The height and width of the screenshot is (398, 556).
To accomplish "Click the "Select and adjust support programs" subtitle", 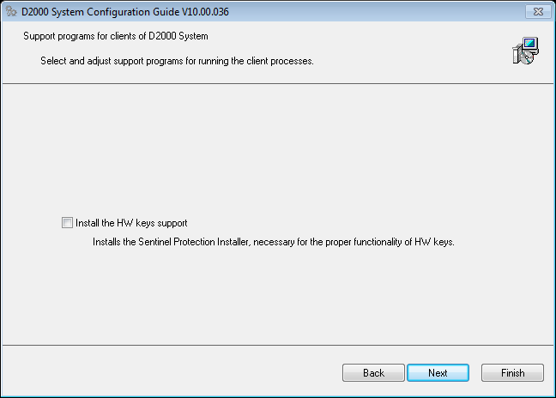I will 177,62.
